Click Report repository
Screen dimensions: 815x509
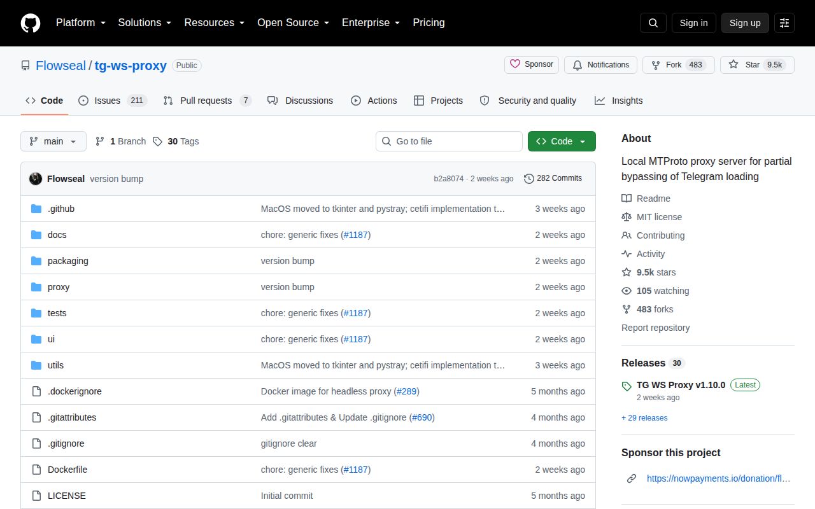(655, 328)
